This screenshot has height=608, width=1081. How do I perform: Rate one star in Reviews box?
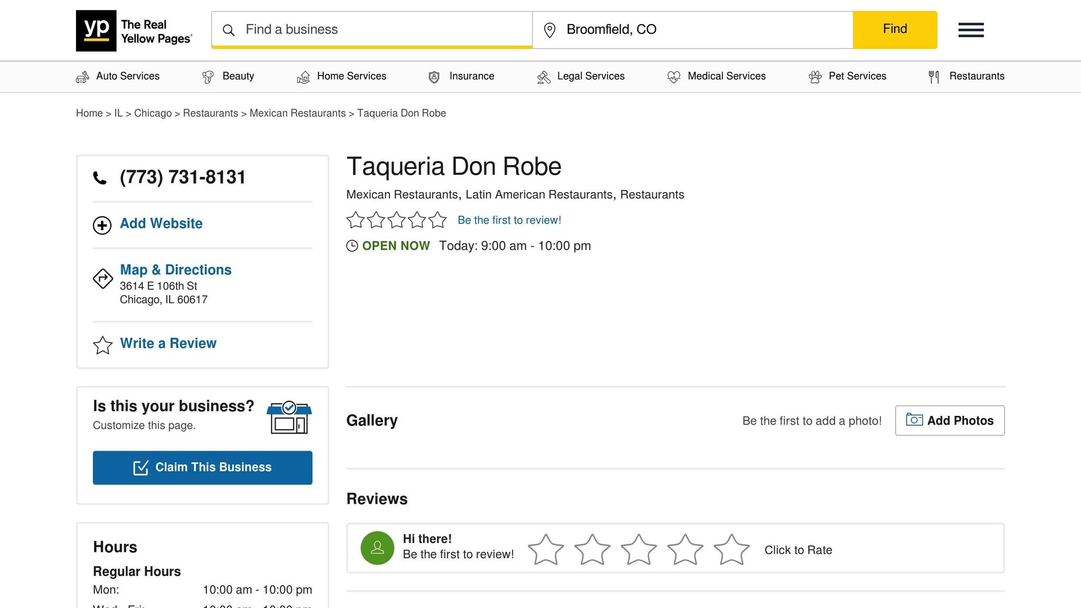pos(546,549)
